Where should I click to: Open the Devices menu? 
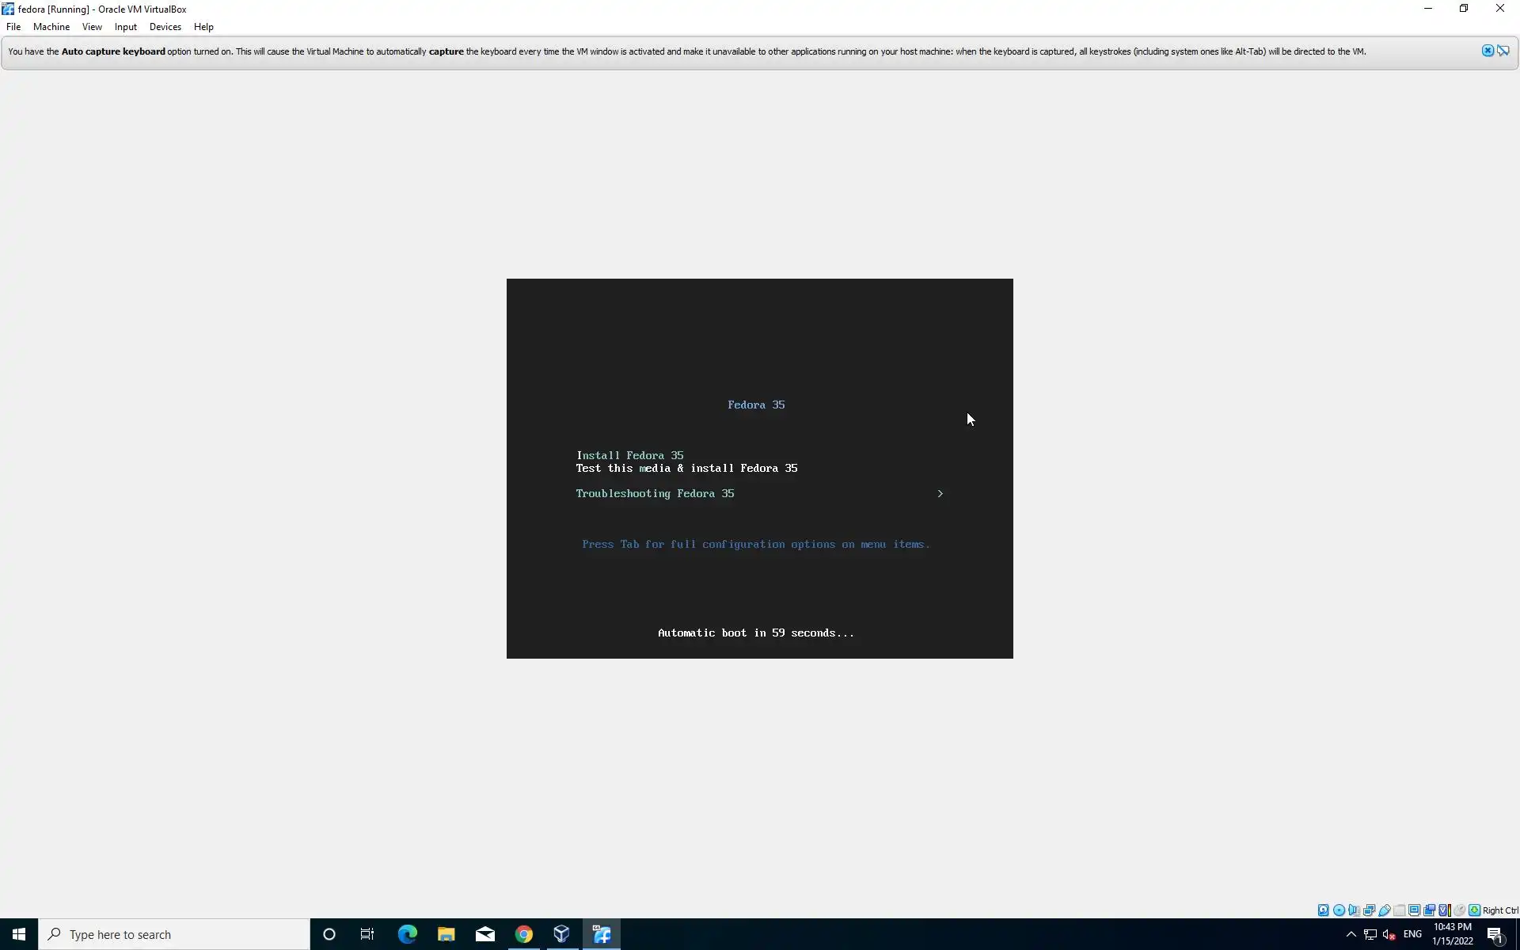[165, 27]
